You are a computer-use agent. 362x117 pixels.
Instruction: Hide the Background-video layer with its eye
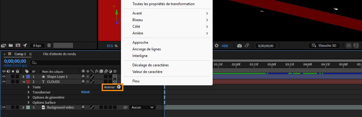click(4, 107)
